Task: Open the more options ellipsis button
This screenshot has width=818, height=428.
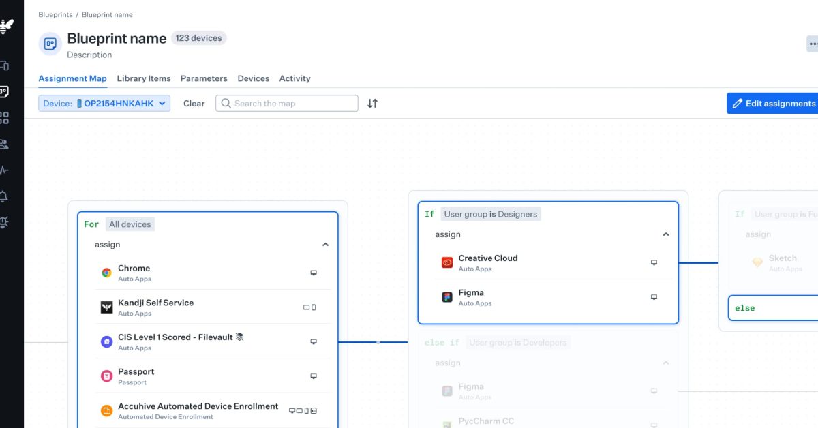Action: tap(813, 44)
